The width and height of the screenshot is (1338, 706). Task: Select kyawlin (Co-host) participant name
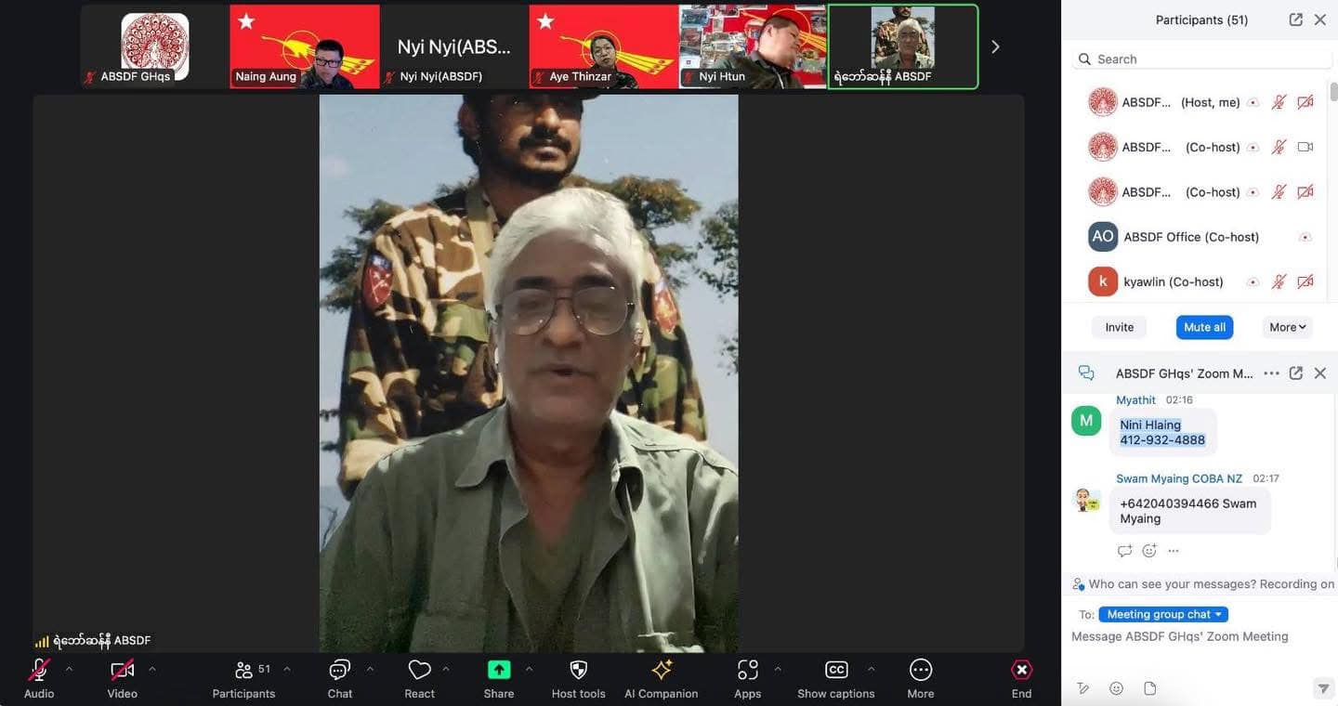pos(1173,281)
